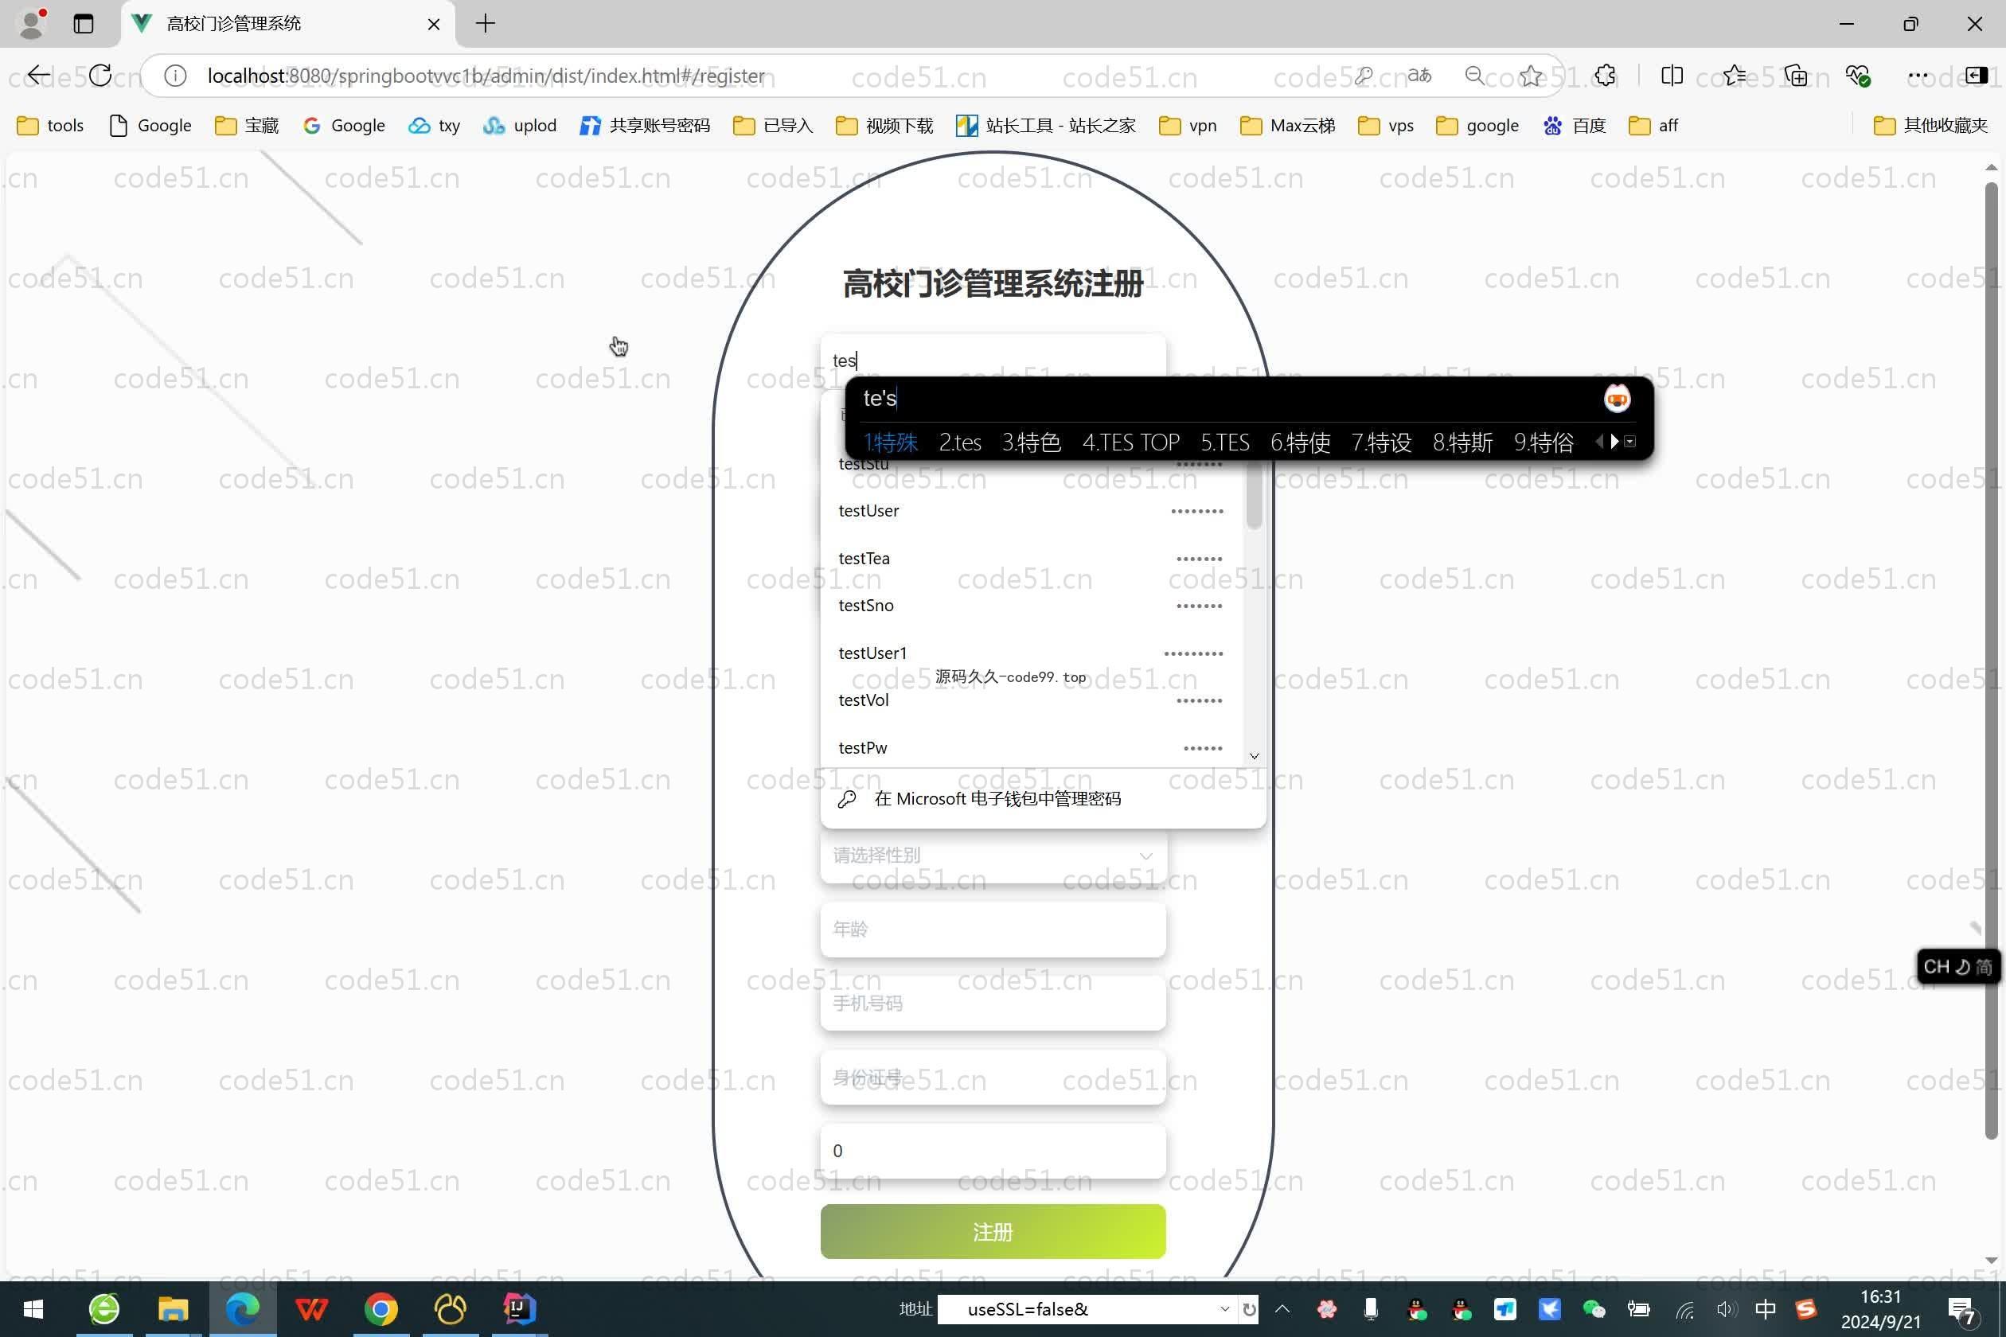Open the browser profile avatar
This screenshot has height=1337, width=2006.
32,23
